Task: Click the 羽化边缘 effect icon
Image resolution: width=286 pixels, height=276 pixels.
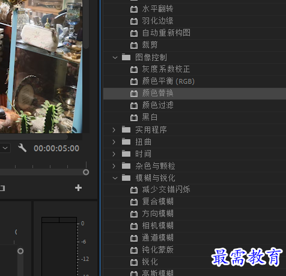Action: 134,21
